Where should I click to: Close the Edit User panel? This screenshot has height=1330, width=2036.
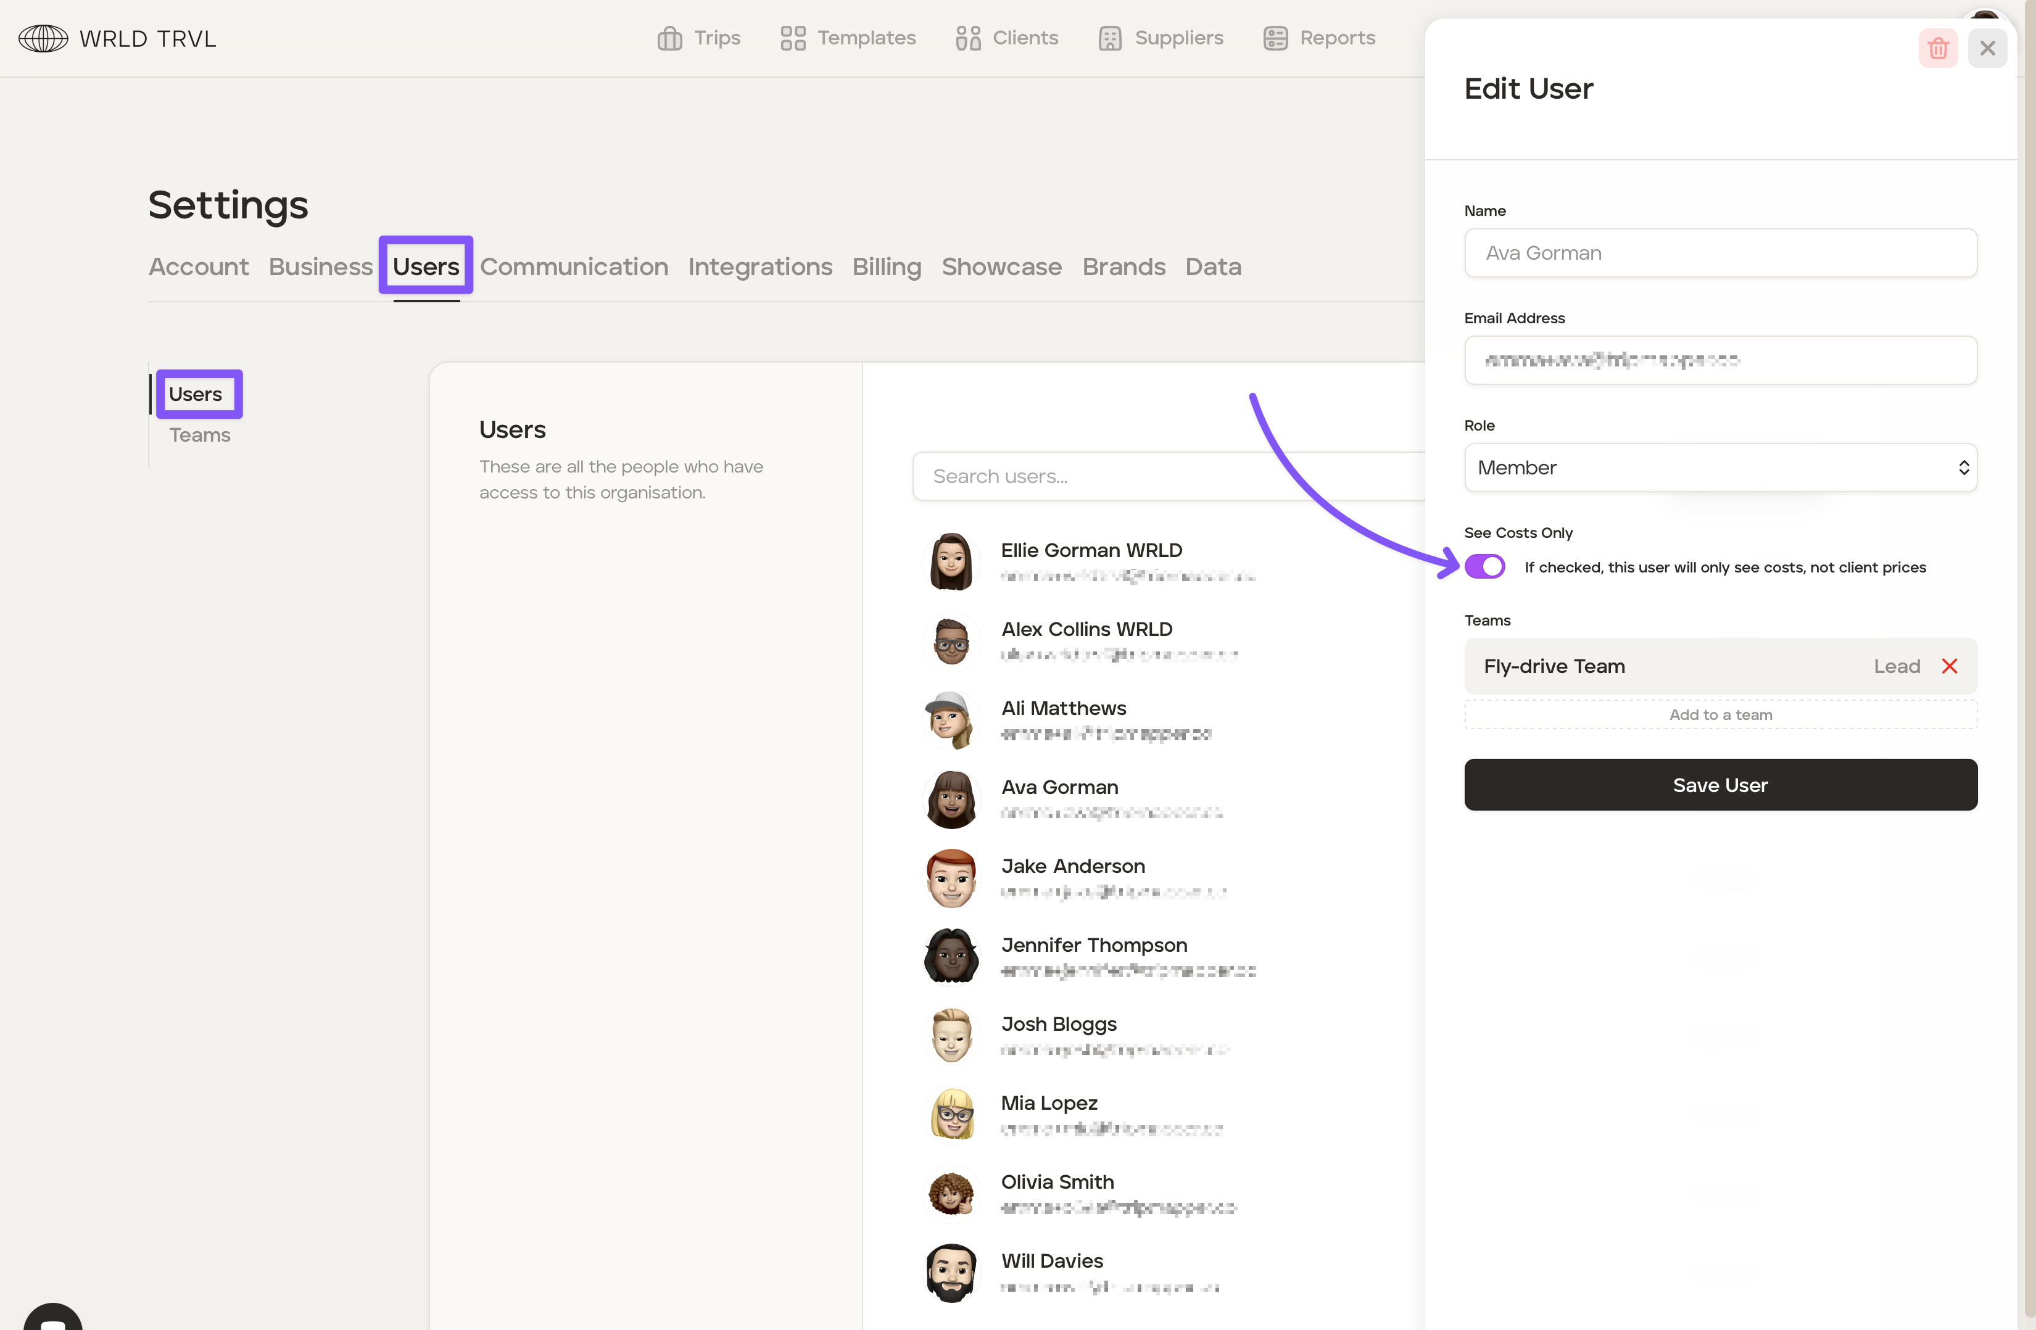(x=1987, y=49)
